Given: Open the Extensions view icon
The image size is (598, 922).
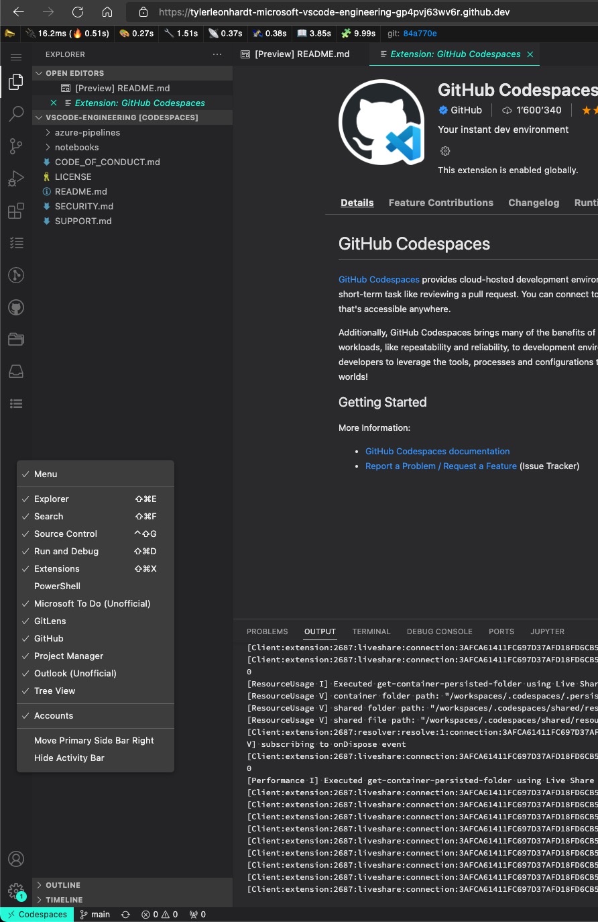Looking at the screenshot, I should pyautogui.click(x=16, y=211).
